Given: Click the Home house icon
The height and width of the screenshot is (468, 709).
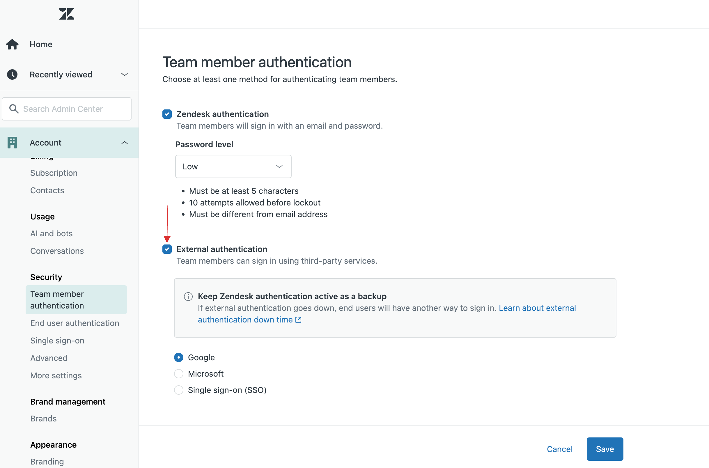Looking at the screenshot, I should click(x=12, y=44).
